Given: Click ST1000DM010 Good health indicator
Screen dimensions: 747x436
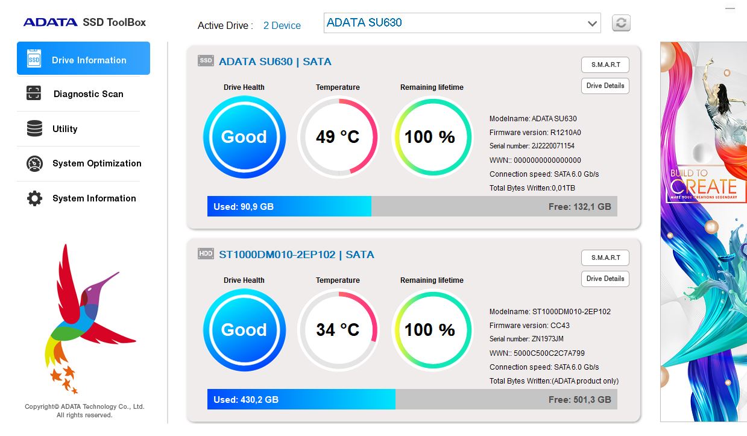Looking at the screenshot, I should 244,330.
